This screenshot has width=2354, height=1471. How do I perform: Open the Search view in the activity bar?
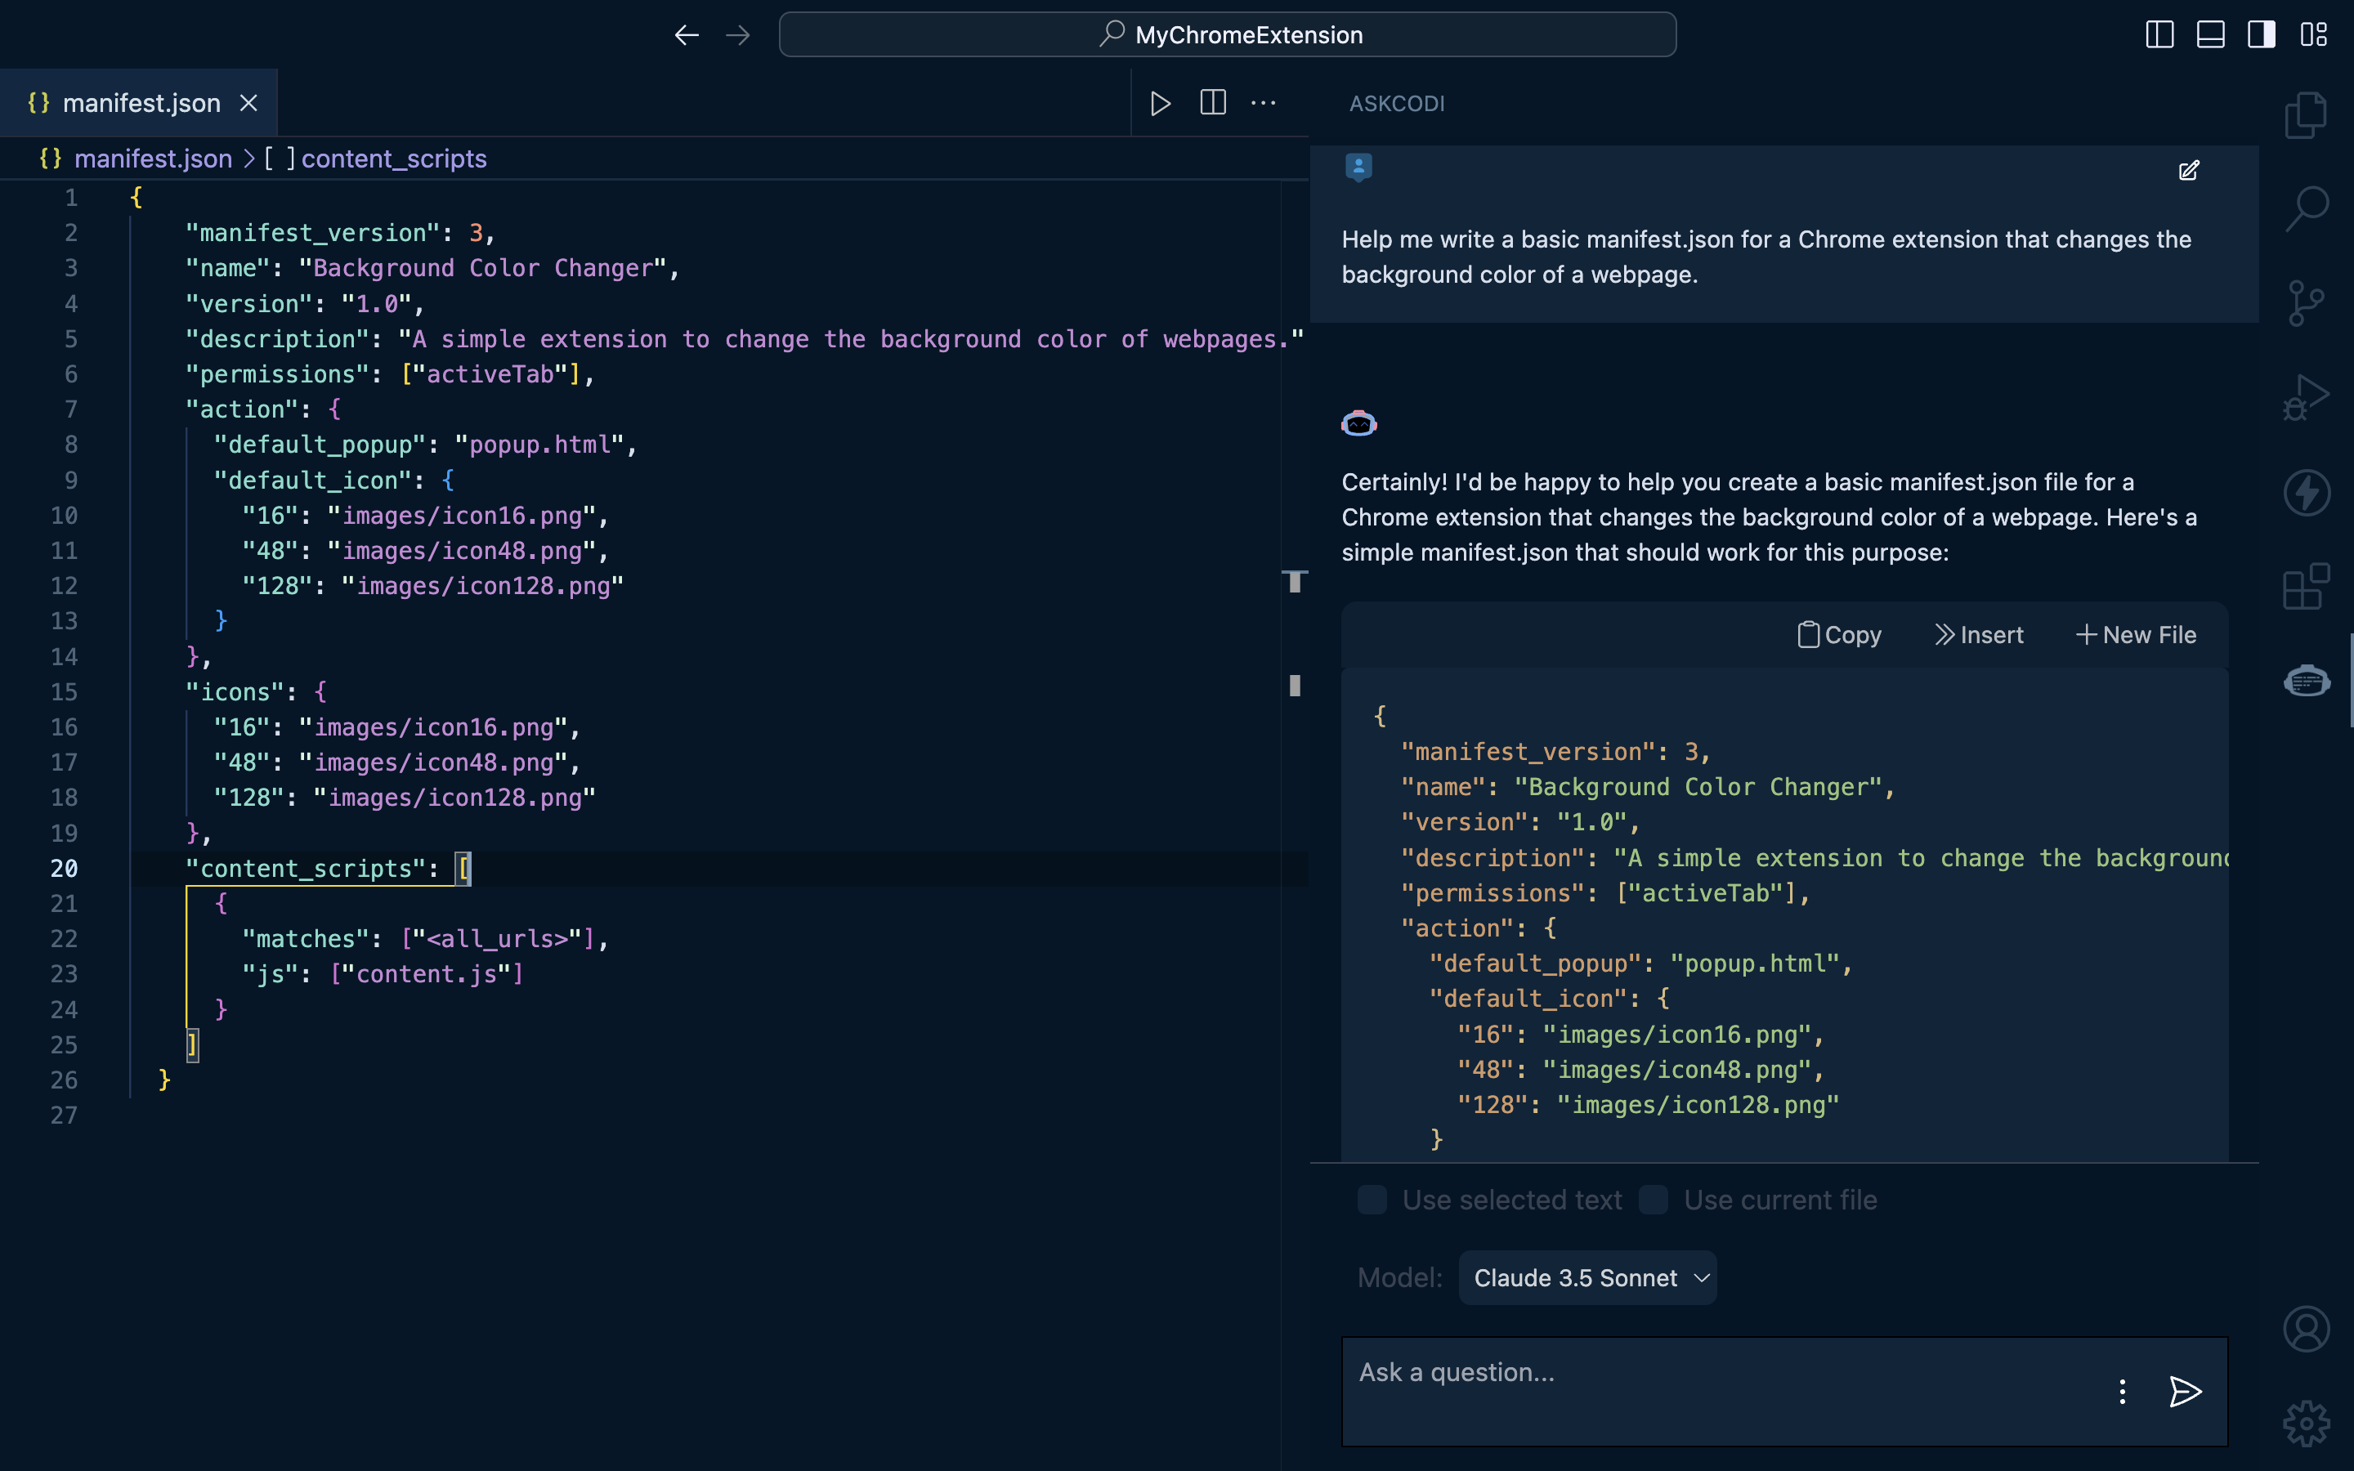click(2307, 209)
